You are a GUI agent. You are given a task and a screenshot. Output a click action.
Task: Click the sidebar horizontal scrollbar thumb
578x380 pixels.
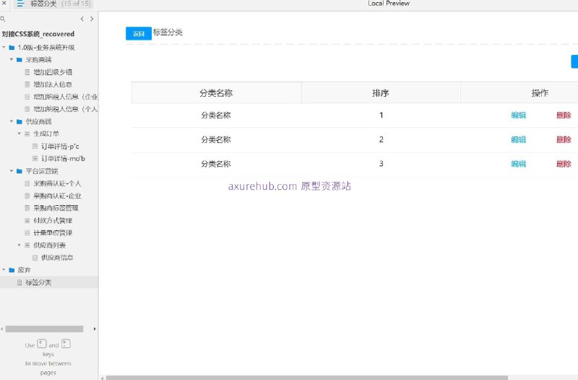click(x=44, y=329)
